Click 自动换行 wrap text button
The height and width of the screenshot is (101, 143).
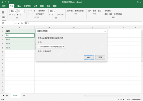(42, 11)
